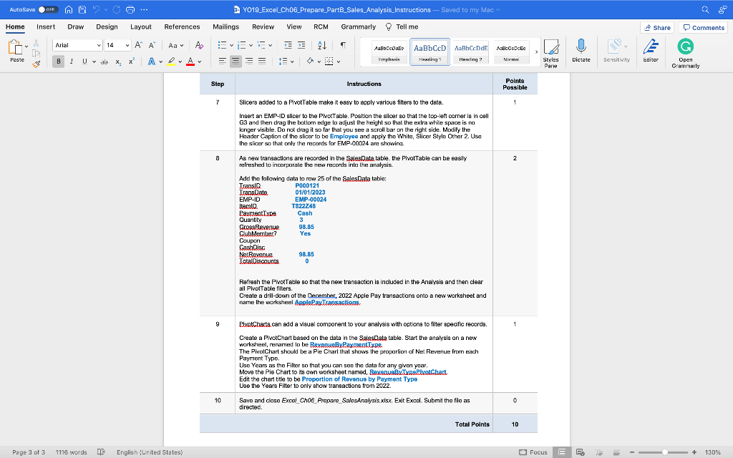Click the Share button
733x458 pixels.
pos(656,26)
